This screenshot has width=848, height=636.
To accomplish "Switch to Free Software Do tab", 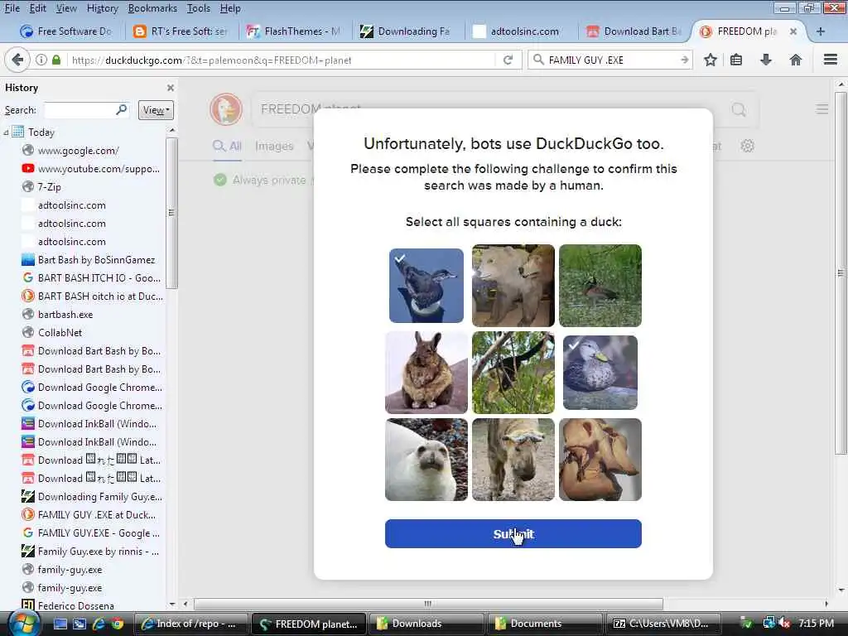I will tap(66, 31).
